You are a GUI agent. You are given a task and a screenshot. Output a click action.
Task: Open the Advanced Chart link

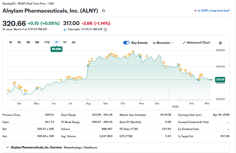pos(197,43)
